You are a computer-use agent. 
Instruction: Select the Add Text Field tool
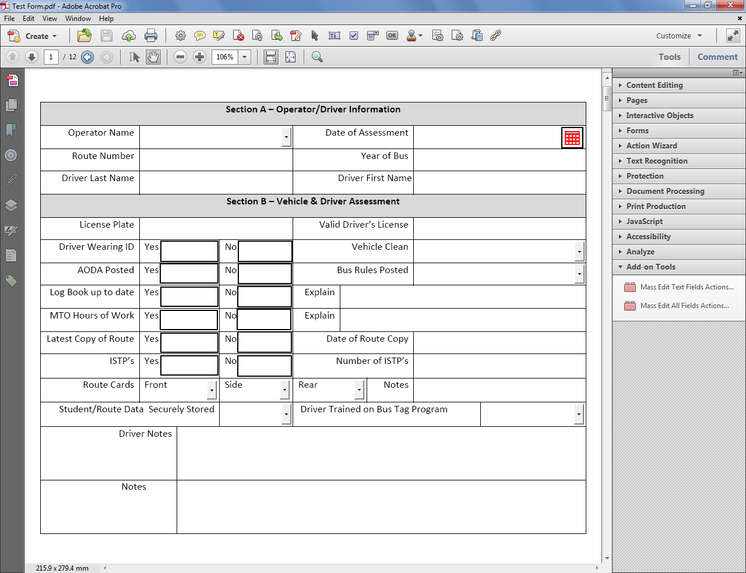click(335, 36)
